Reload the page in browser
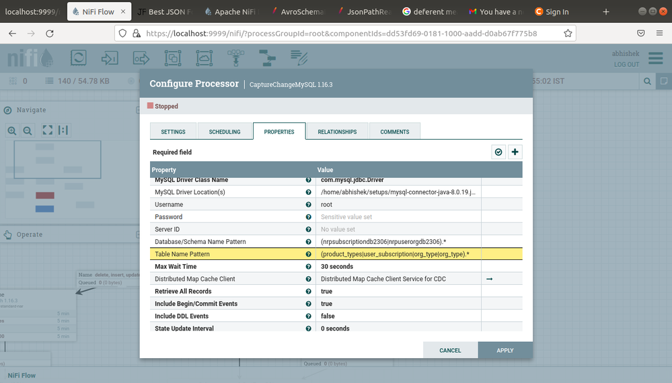Viewport: 672px width, 383px height. [x=50, y=33]
